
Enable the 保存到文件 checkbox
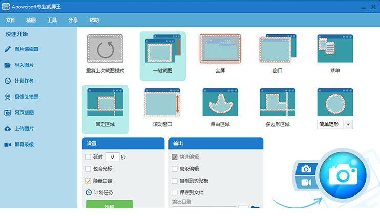pos(175,192)
